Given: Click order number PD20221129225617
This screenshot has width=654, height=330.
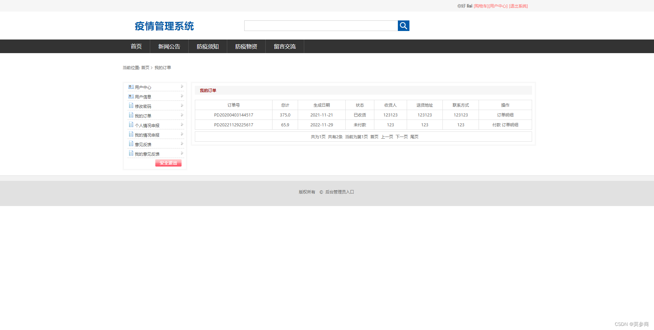Looking at the screenshot, I should point(234,125).
